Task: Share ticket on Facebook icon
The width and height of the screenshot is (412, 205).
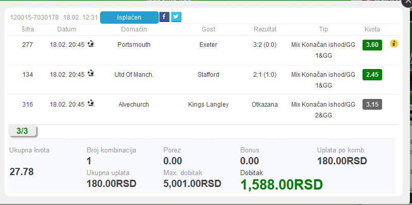Action: (x=164, y=17)
